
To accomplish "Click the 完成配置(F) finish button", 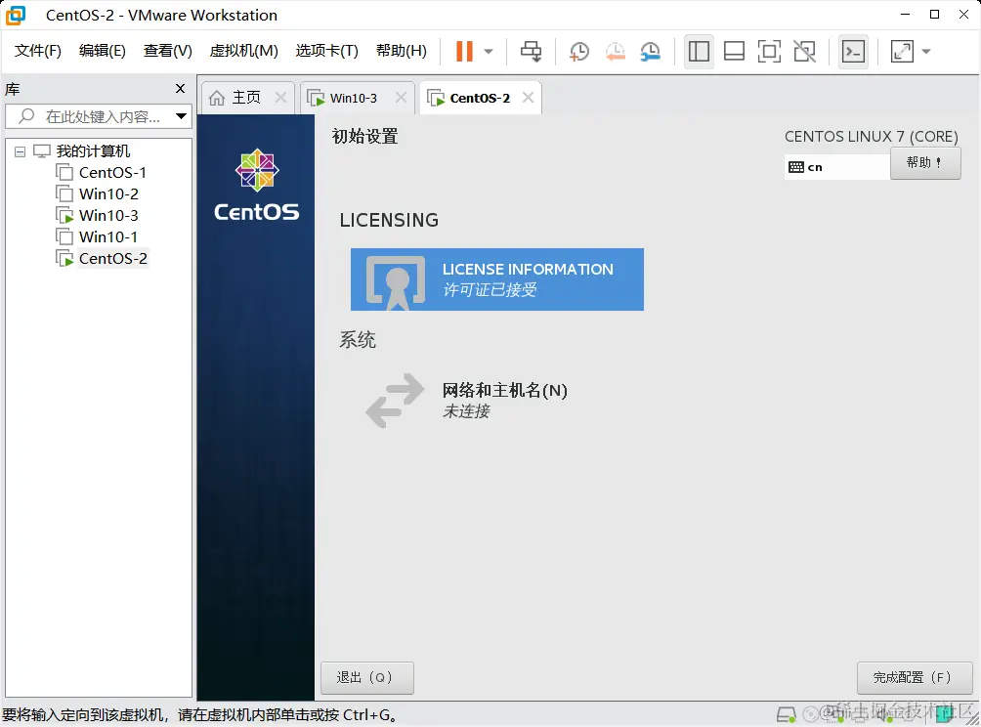I will (914, 677).
